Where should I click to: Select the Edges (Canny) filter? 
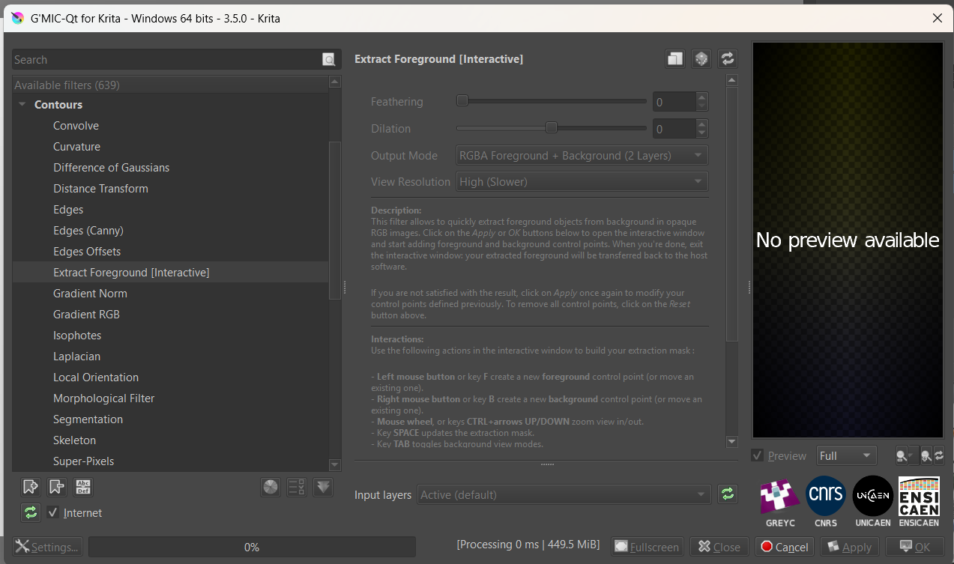[88, 231]
